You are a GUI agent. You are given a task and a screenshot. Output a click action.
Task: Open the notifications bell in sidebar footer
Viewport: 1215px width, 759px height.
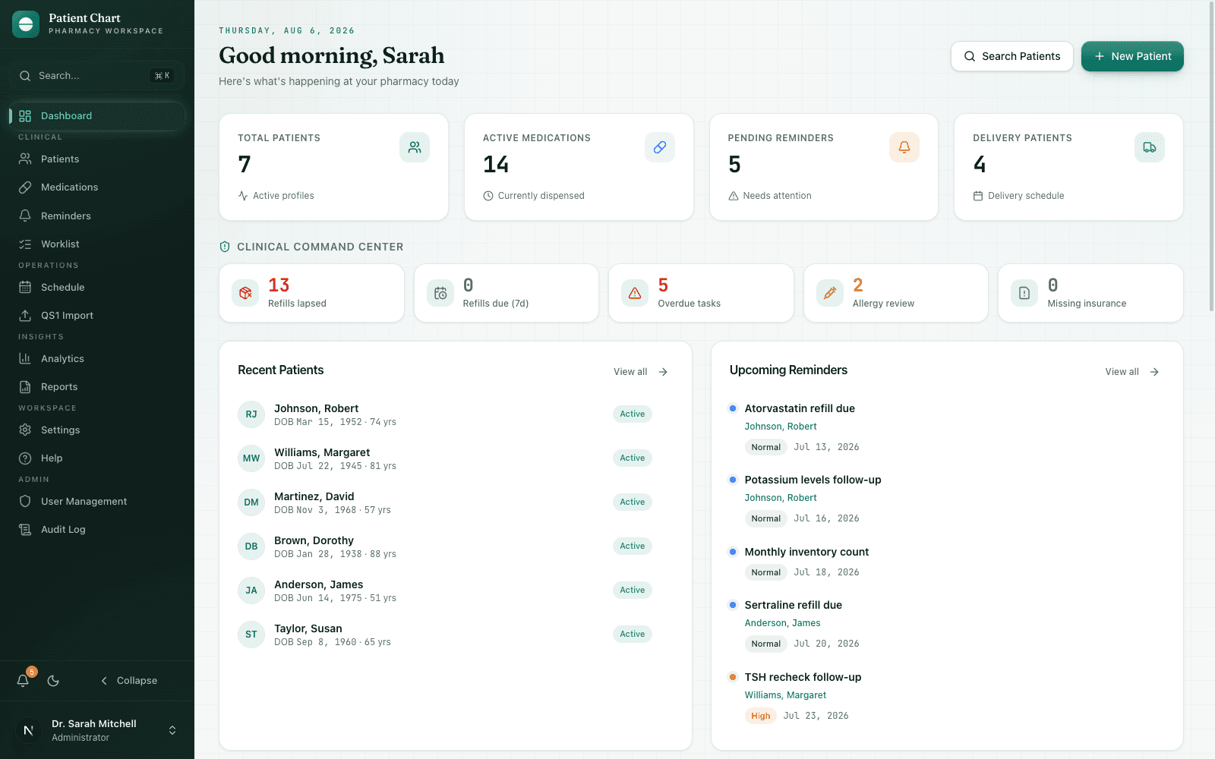(x=23, y=681)
